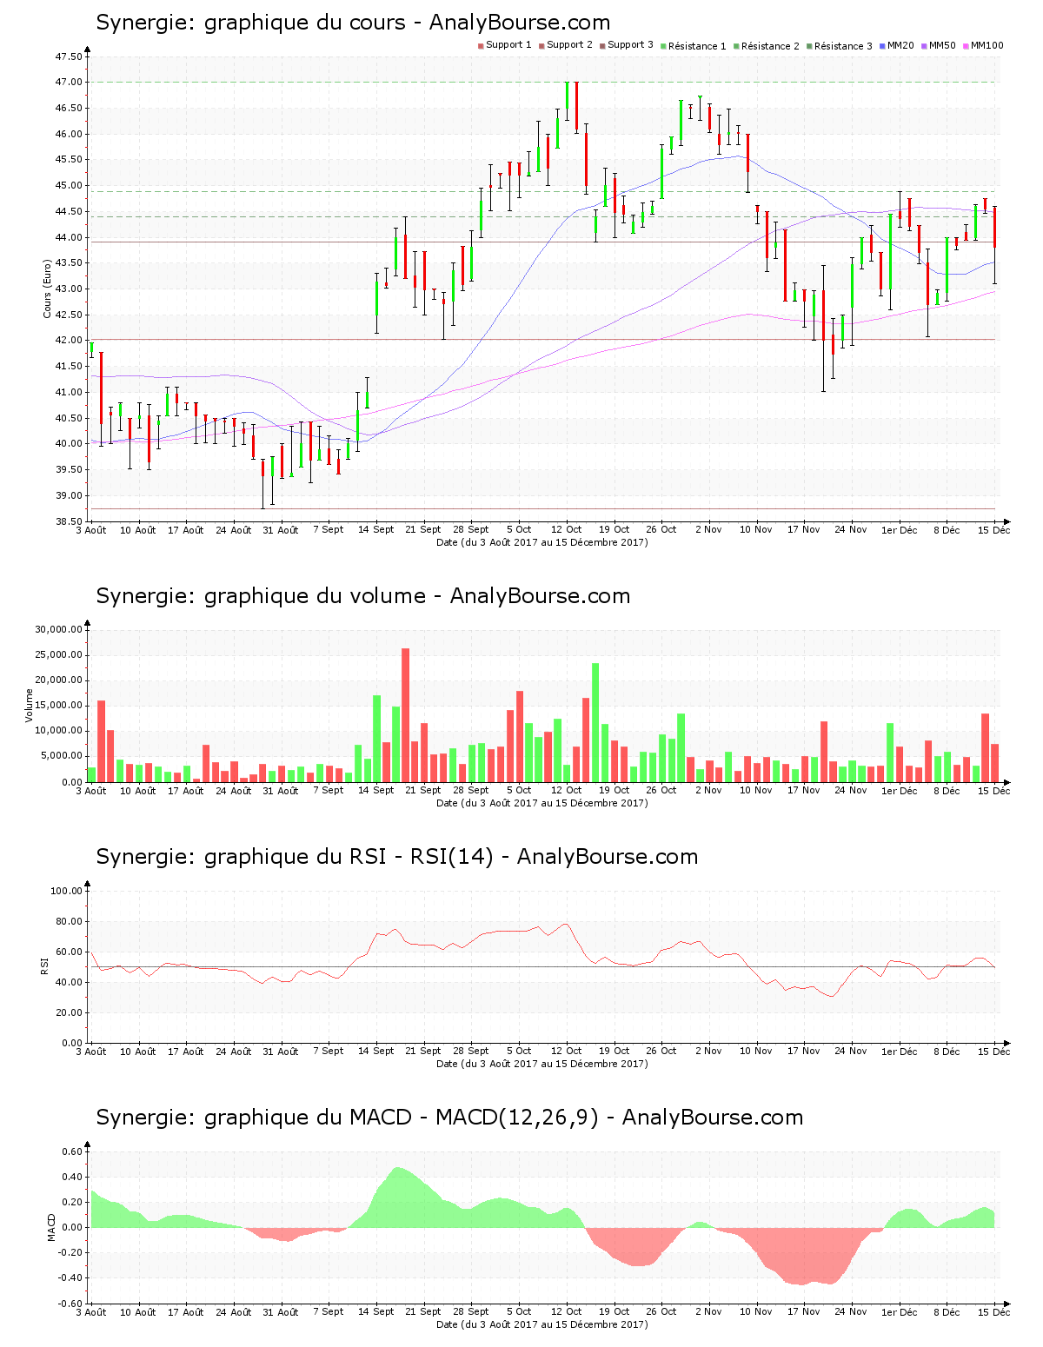Select the Résistance 2 legend label
The height and width of the screenshot is (1347, 1043).
point(770,46)
